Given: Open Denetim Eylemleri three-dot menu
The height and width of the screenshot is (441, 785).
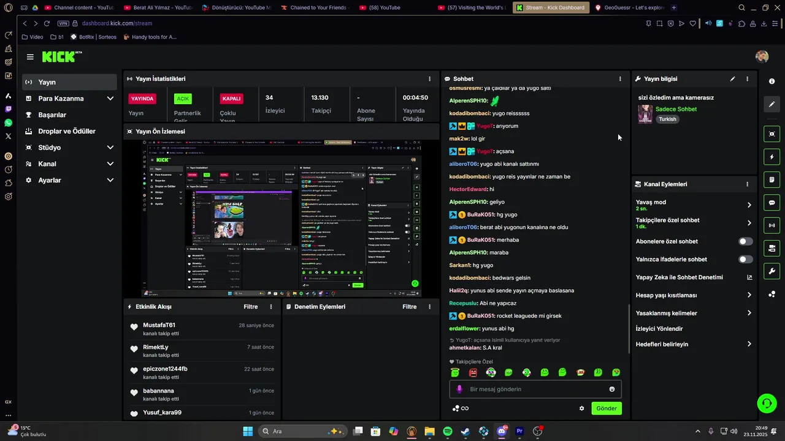Looking at the screenshot, I should click(x=429, y=307).
